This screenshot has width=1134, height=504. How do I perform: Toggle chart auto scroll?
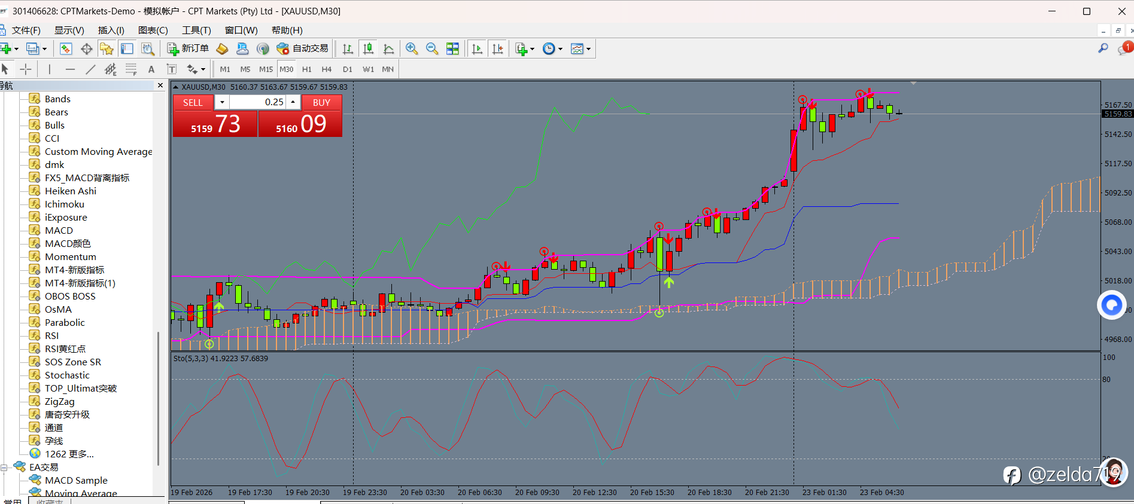point(477,49)
